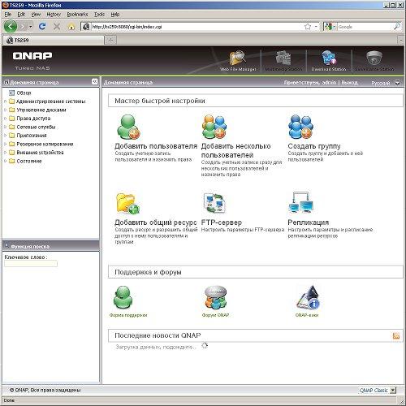Open the Русский language dropdown
Viewport: 406px width, 406px height.
point(397,83)
